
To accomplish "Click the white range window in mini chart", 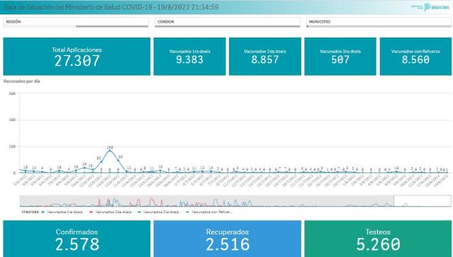I will pyautogui.click(x=422, y=201).
